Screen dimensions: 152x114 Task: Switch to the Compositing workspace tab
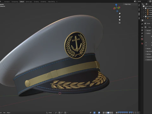tap(15, 2)
